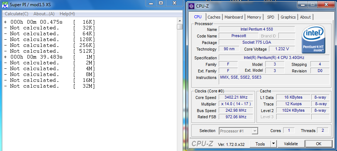Click the 'Not calculated' 32M row
The height and width of the screenshot is (151, 337).
49,86
